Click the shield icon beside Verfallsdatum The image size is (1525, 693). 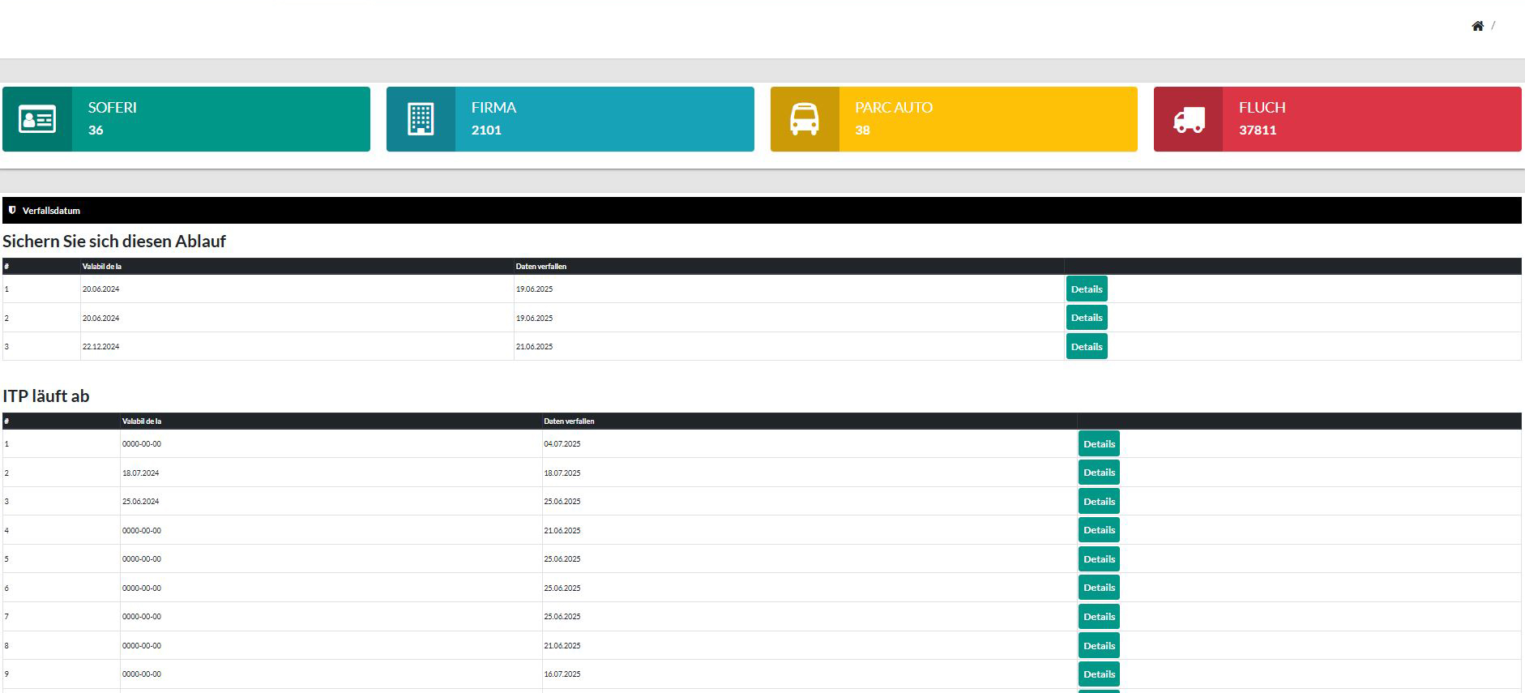click(x=12, y=210)
